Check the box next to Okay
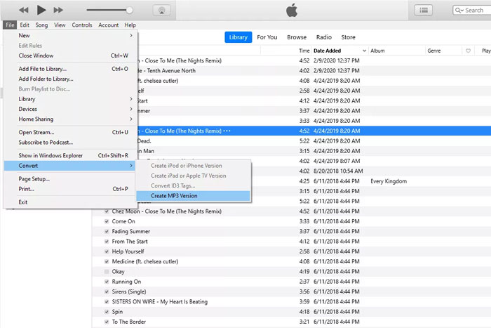Viewport: 491px width, 328px height. (x=107, y=271)
